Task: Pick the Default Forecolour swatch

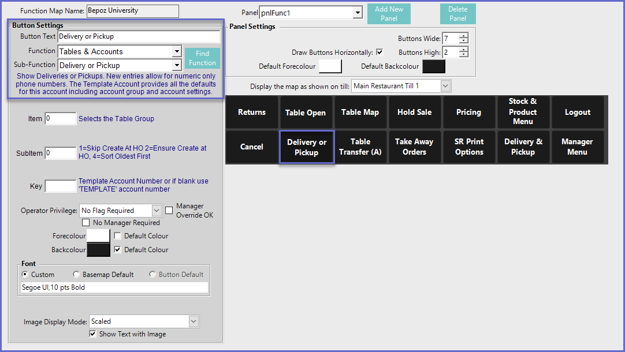Action: tap(330, 66)
